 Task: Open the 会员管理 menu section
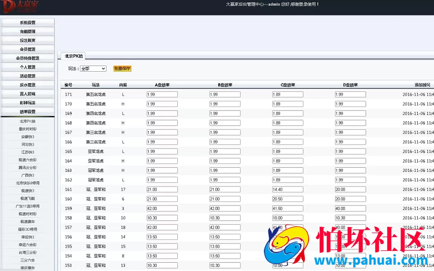tap(28, 49)
